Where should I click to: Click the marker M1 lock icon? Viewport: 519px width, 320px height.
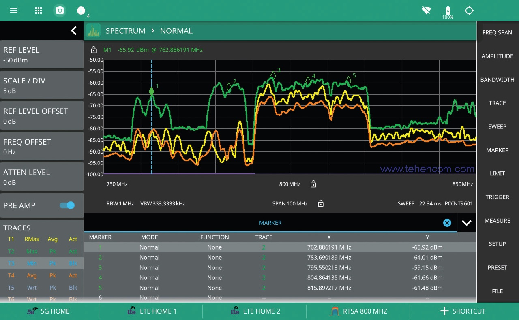point(94,50)
